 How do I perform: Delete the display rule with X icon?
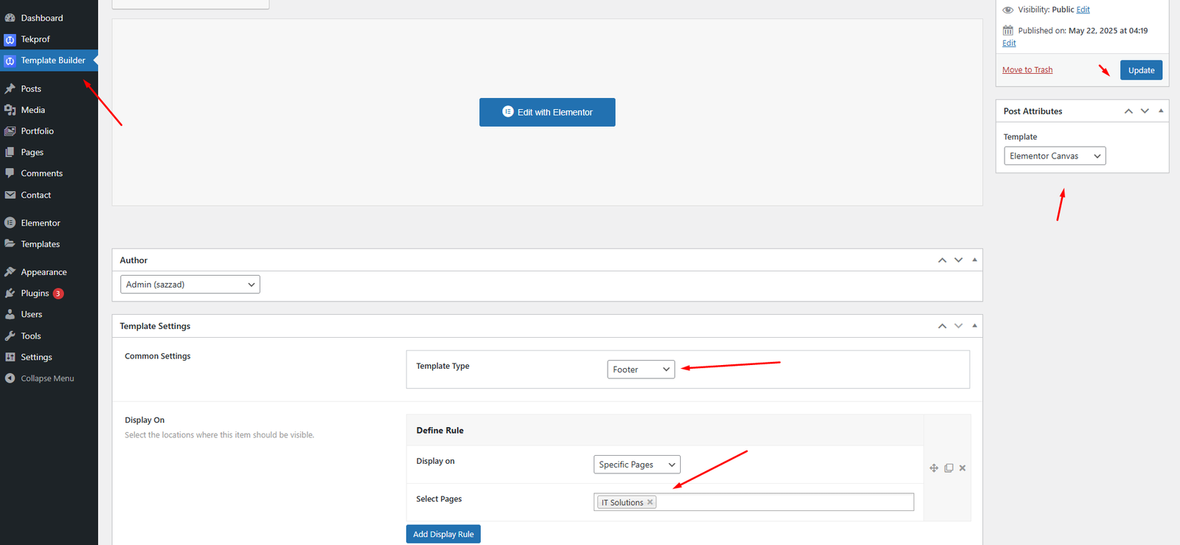[x=962, y=468]
